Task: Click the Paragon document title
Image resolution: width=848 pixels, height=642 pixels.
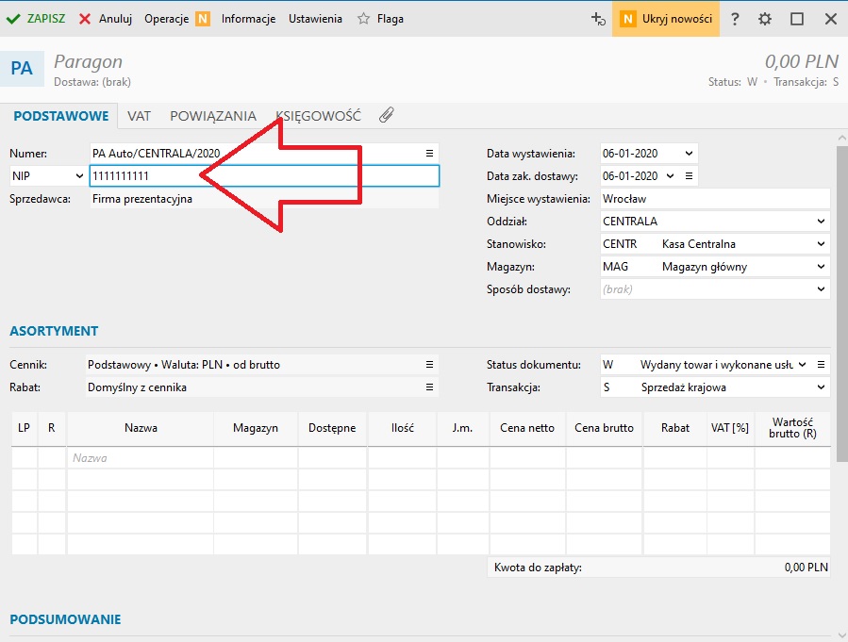Action: (88, 62)
